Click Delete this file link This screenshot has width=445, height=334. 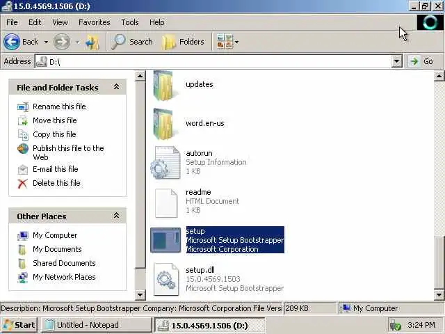[56, 183]
